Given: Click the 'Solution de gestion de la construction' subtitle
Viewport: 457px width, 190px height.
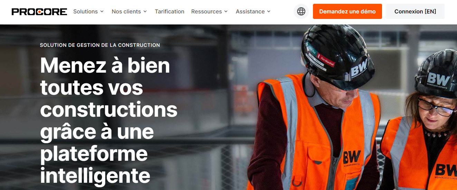Looking at the screenshot, I should point(100,45).
